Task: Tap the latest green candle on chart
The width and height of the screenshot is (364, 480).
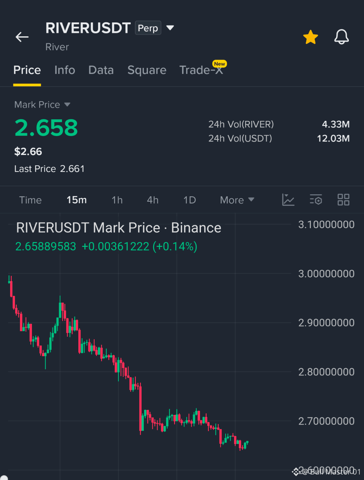Action: 247,442
